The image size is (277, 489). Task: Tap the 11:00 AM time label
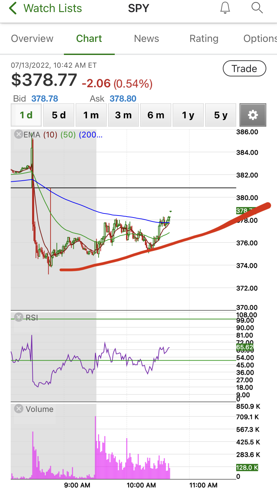(x=203, y=485)
